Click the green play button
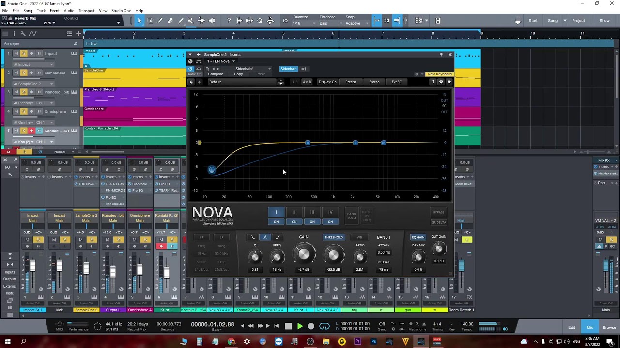 point(300,326)
